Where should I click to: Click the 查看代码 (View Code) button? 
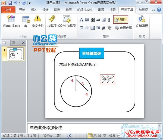point(123,28)
